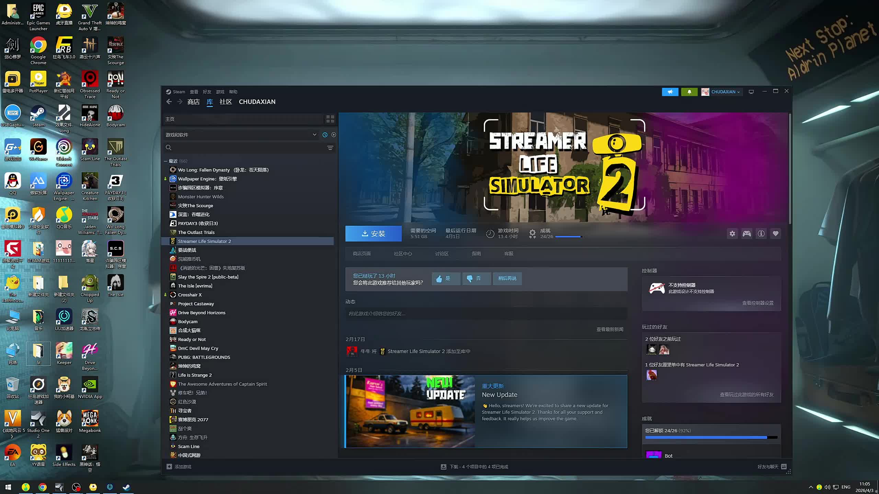Image resolution: width=879 pixels, height=494 pixels.
Task: Expand 游戏和软件 dropdown
Action: tap(314, 135)
